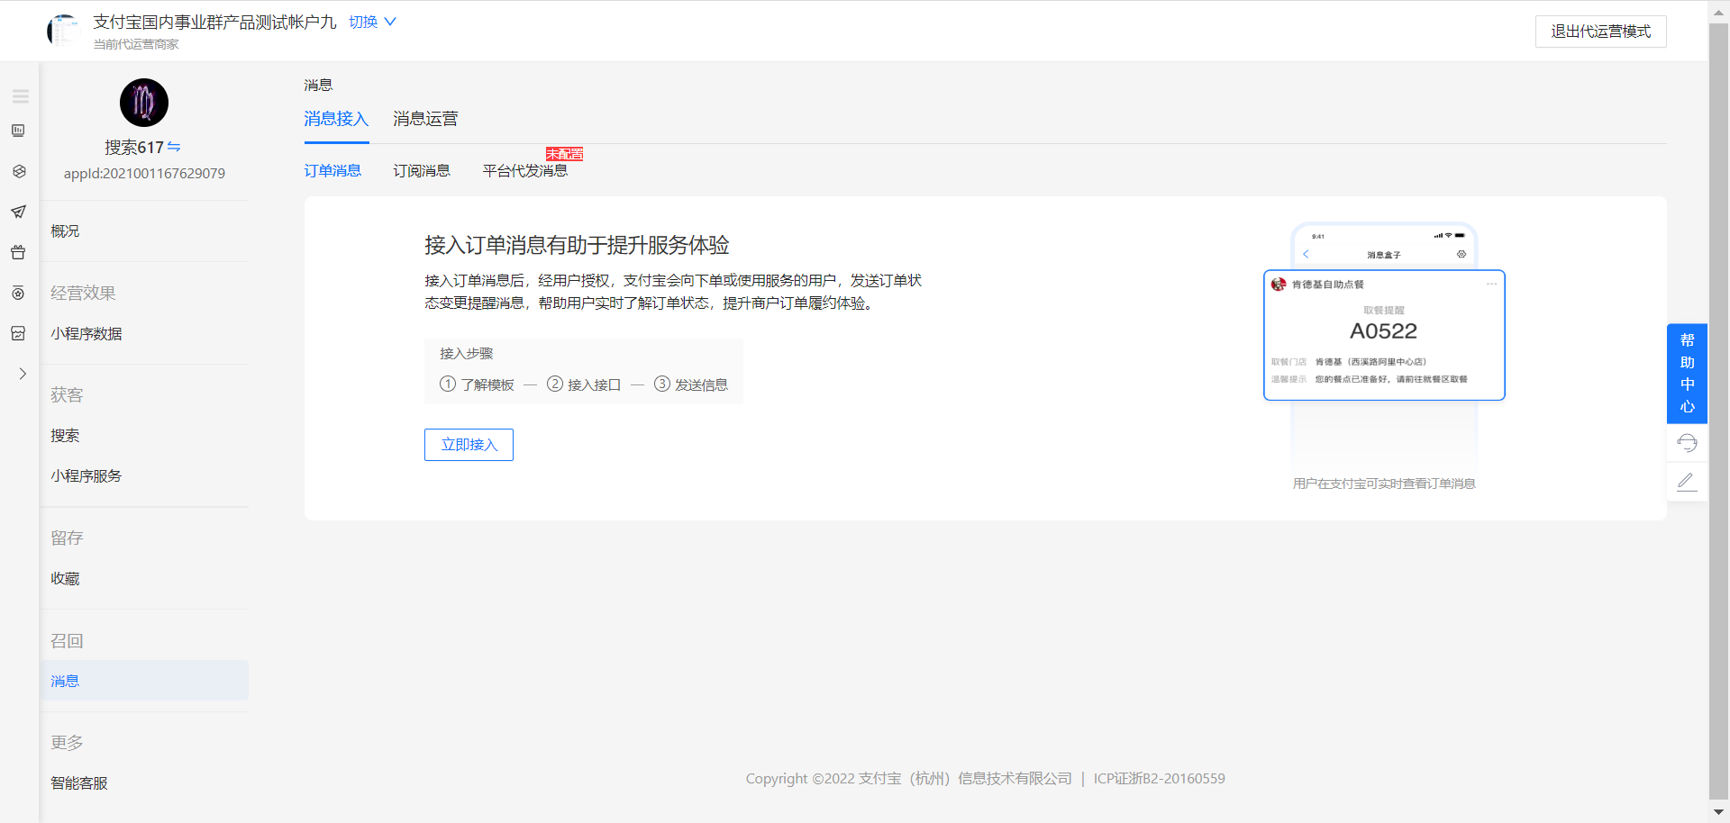The height and width of the screenshot is (823, 1730).
Task: Open 概况 in the sidebar
Action: (x=65, y=231)
